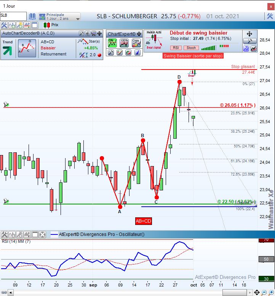The width and height of the screenshot is (275, 296).
Task: Click the blue chart icon in swing panel
Action: coord(246,49)
